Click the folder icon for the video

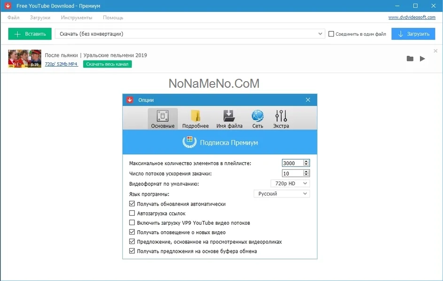click(x=410, y=59)
